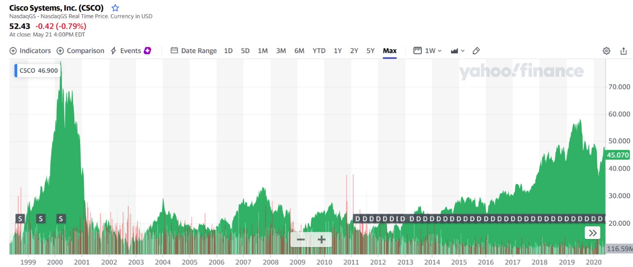This screenshot has width=633, height=267.
Task: Jump to latest data with double-arrow button
Action: tap(592, 233)
